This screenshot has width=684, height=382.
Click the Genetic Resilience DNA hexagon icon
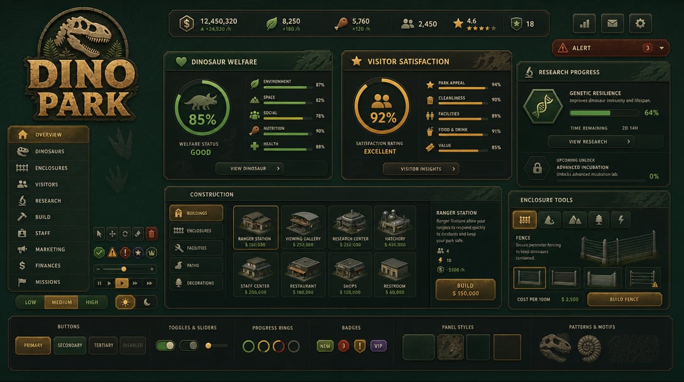point(543,106)
